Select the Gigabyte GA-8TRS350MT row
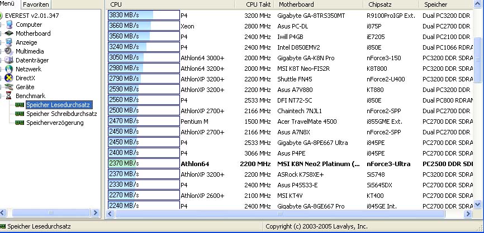Image resolution: width=484 pixels, height=233 pixels. 290,16
